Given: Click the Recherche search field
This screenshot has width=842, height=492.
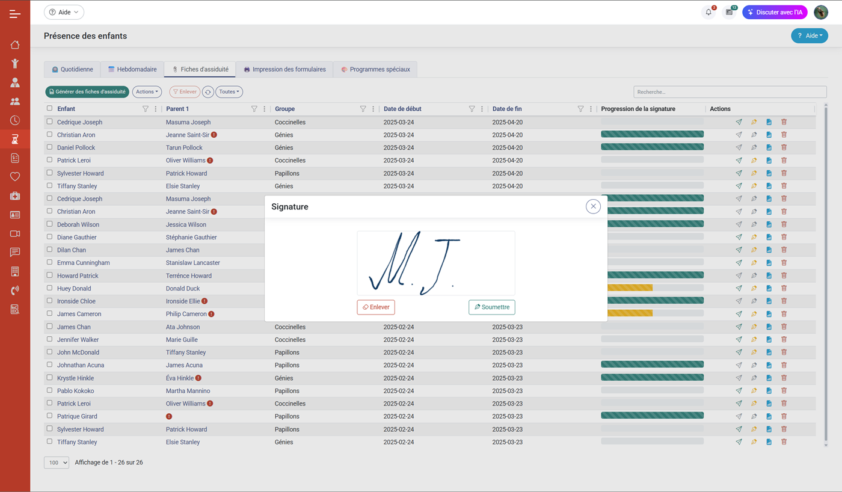Looking at the screenshot, I should click(730, 92).
